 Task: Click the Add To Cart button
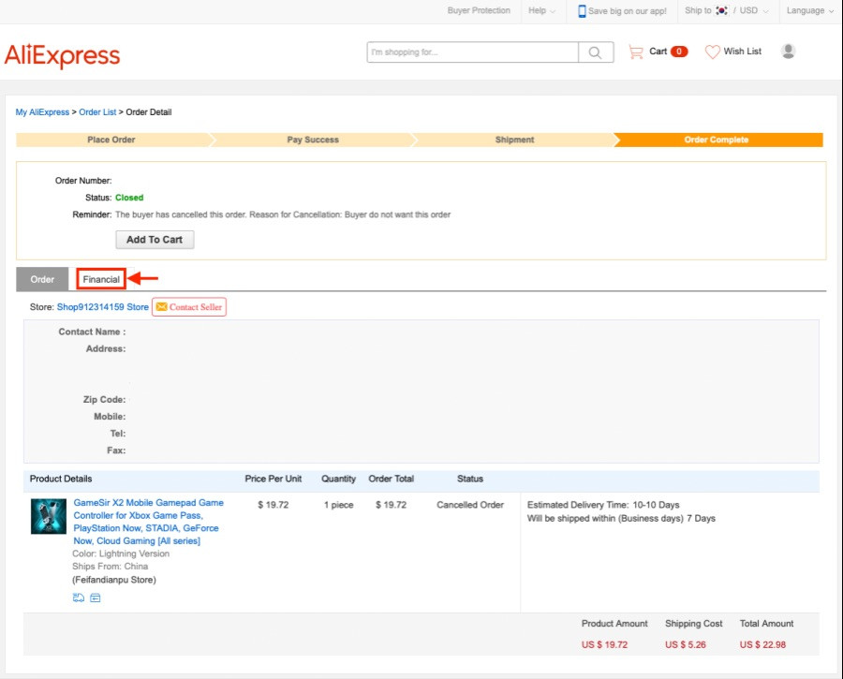(x=155, y=239)
